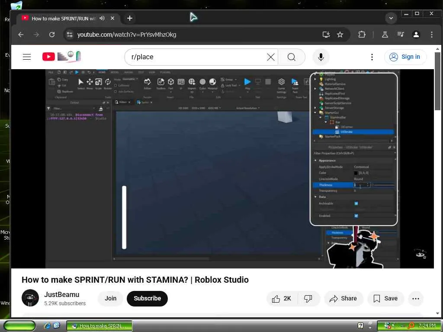Screen dimensions: 443x332
Task: Collapse the Data properties section
Action: point(315,197)
